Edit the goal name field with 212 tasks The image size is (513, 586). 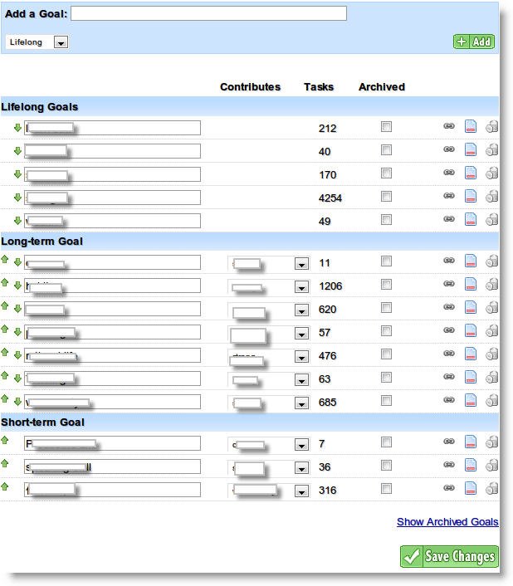112,128
